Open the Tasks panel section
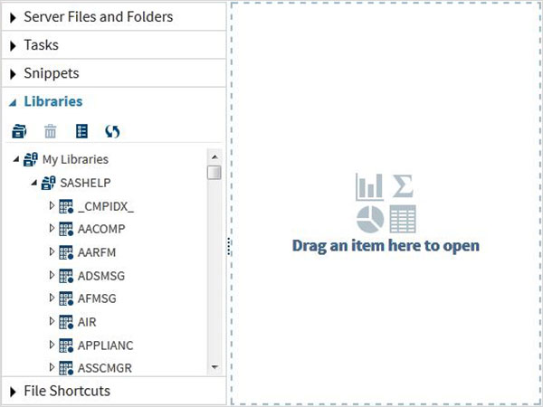Image resolution: width=543 pixels, height=407 pixels. point(114,45)
